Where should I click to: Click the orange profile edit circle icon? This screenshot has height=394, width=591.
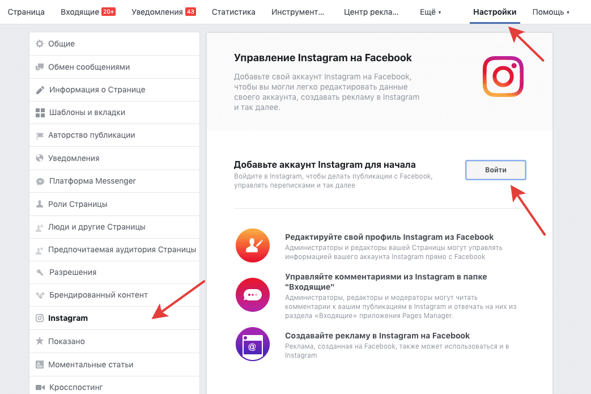[x=253, y=245]
